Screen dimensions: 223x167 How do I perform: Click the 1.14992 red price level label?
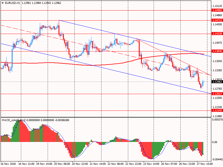(217, 10)
